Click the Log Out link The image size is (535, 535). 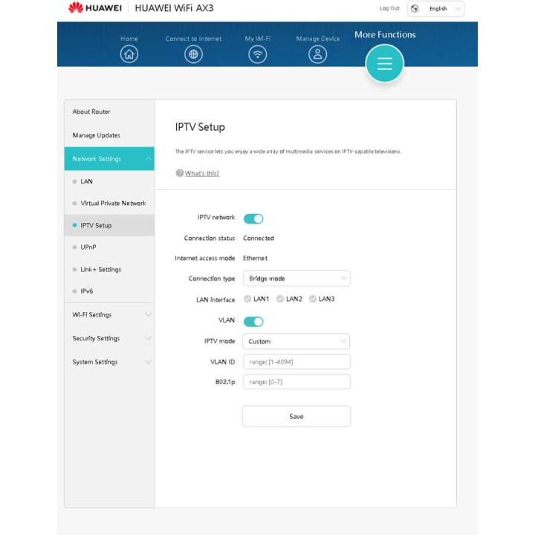389,8
